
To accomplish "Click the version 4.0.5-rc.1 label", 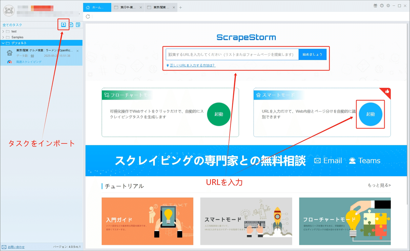I will click(67, 247).
